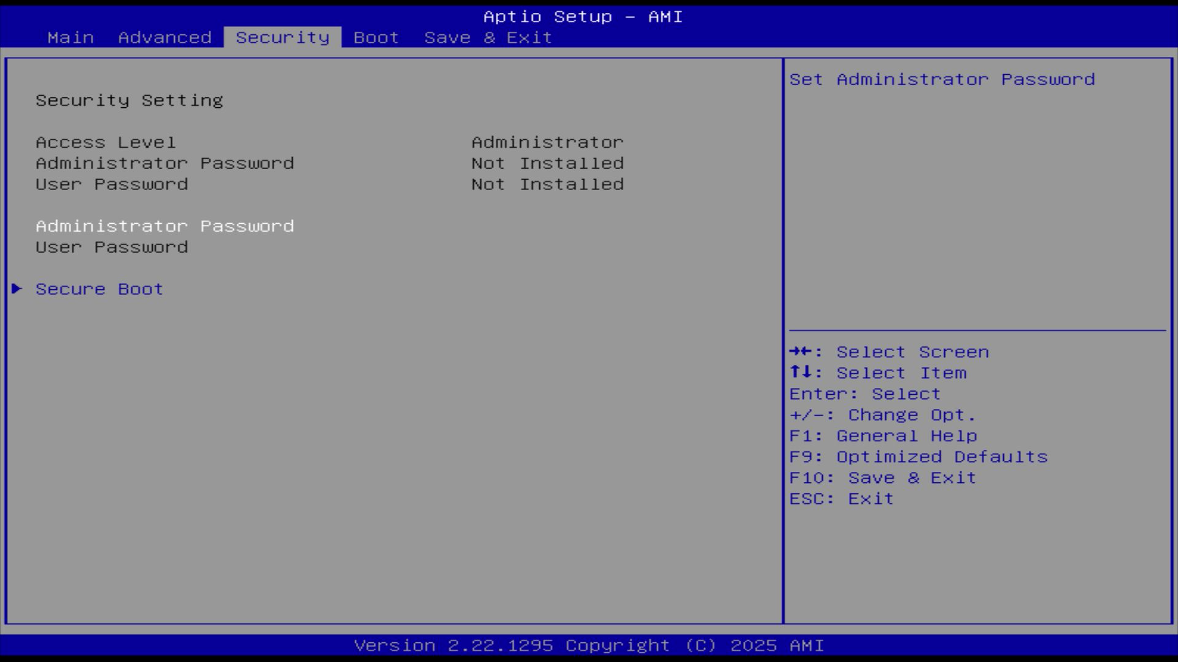Viewport: 1178px width, 662px height.
Task: Expand the Secure Boot submenu arrow
Action: click(17, 289)
